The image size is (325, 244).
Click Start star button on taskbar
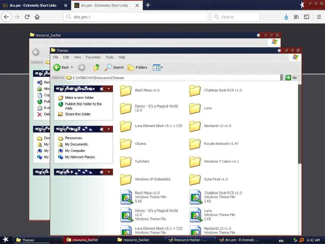point(6,240)
